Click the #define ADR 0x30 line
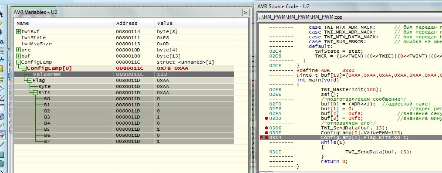Viewport: 442px width, 173px height. (326, 70)
